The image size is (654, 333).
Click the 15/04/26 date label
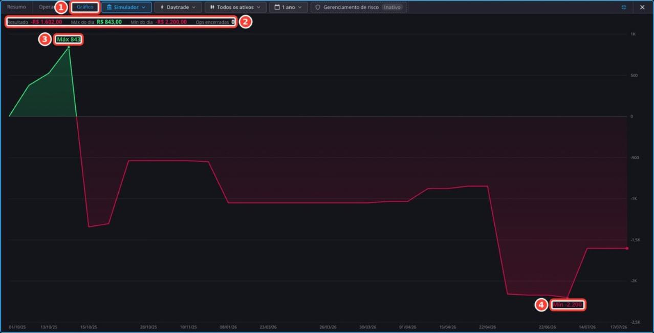(448, 327)
